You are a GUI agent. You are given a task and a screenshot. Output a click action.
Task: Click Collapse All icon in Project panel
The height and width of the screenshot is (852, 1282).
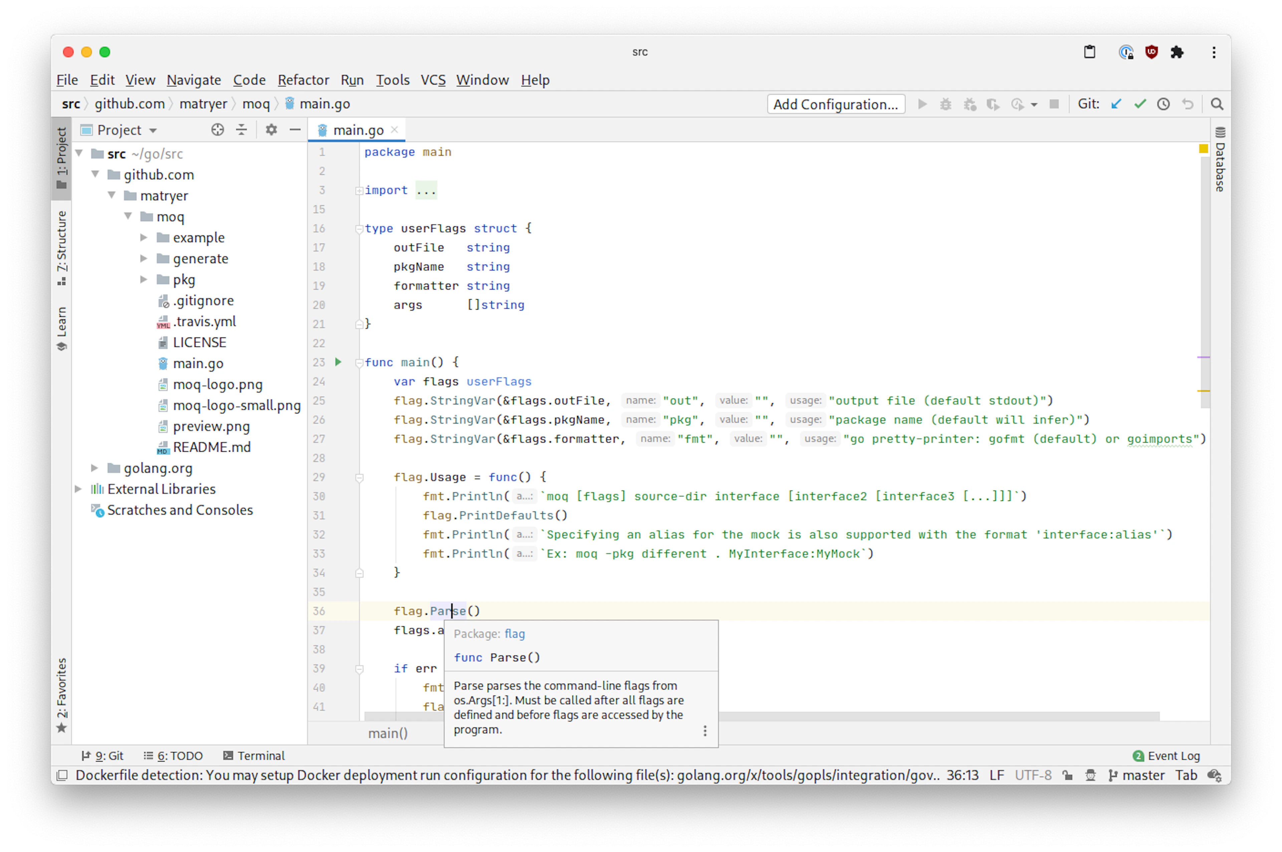[x=242, y=130]
